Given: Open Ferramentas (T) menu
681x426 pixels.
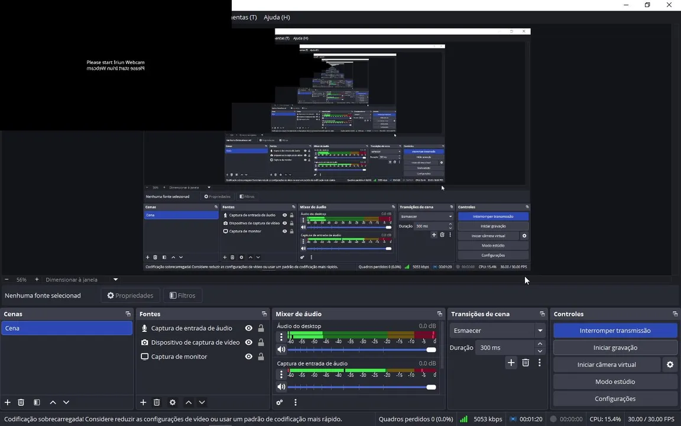Looking at the screenshot, I should point(244,17).
